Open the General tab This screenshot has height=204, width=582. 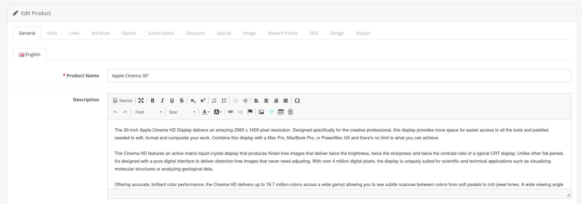[27, 33]
